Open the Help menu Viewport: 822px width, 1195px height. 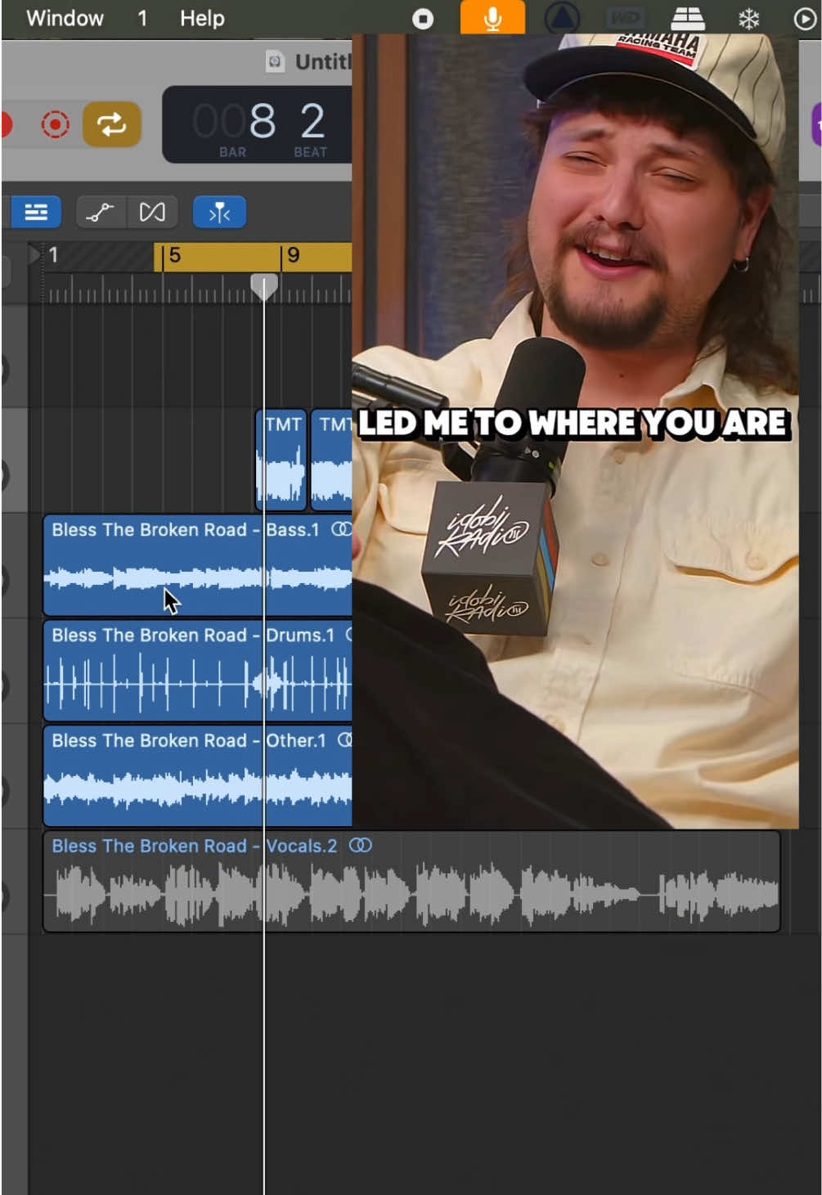pyautogui.click(x=202, y=18)
